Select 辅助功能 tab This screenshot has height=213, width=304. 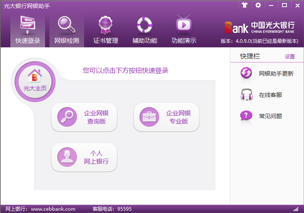(x=144, y=30)
